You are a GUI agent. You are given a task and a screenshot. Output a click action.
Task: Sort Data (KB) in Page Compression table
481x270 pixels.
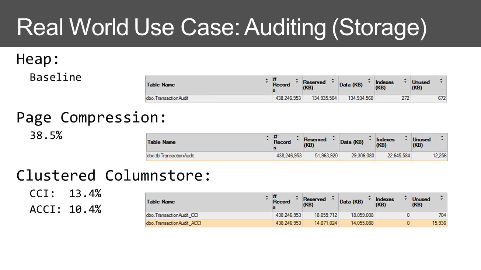[370, 138]
